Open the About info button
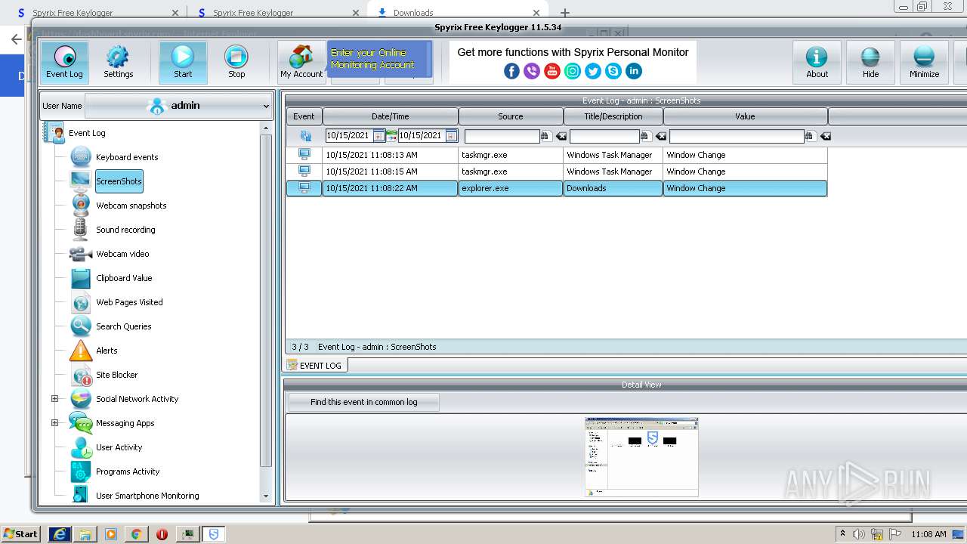 (x=817, y=62)
